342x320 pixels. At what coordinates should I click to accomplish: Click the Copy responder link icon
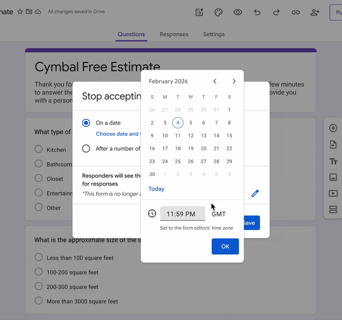point(295,12)
